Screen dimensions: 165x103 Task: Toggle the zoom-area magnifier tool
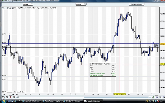click(x=157, y=97)
